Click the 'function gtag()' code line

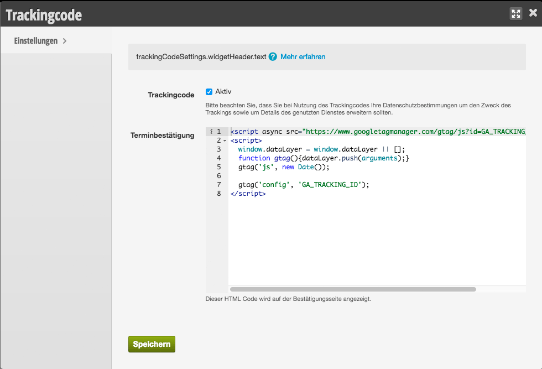(x=323, y=158)
